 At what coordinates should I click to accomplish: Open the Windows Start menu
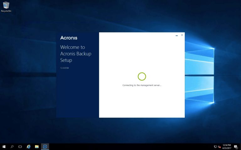(x=4, y=147)
